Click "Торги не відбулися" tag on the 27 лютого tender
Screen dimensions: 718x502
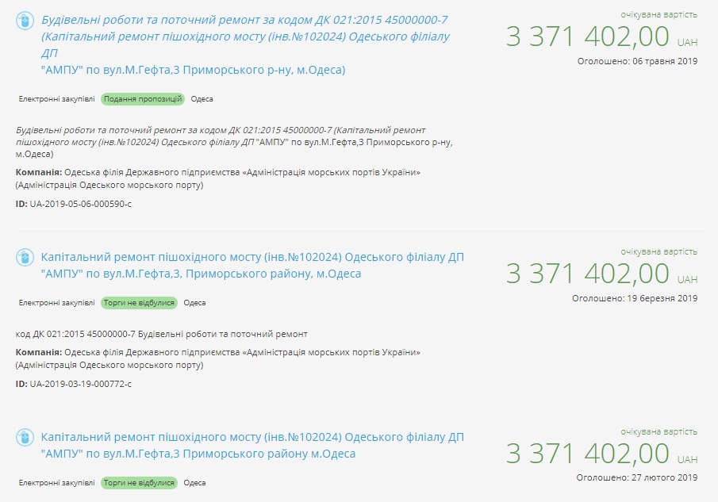click(139, 483)
